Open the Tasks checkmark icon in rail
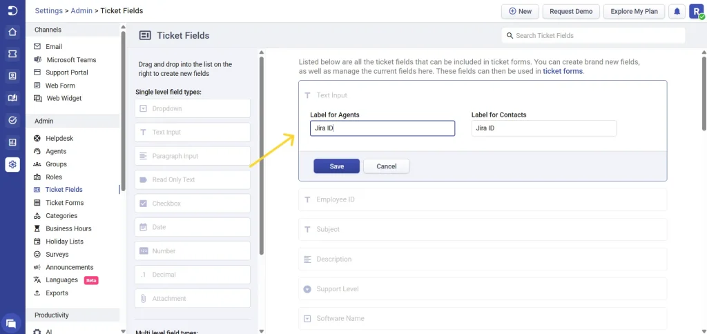The width and height of the screenshot is (707, 334). [12, 120]
